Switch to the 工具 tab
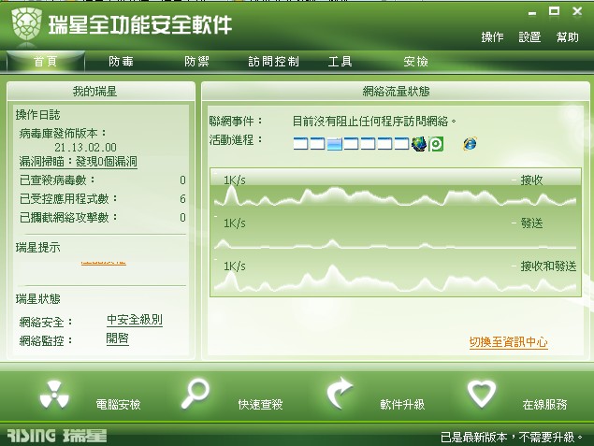 point(340,62)
